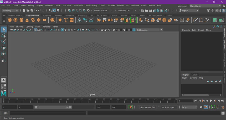Toggle loop playback mode
The image size is (226, 120).
point(201,107)
